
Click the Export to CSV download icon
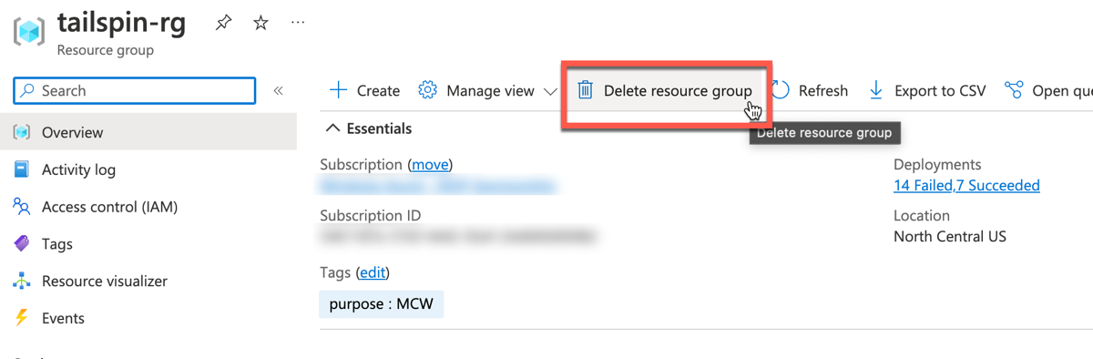point(876,90)
